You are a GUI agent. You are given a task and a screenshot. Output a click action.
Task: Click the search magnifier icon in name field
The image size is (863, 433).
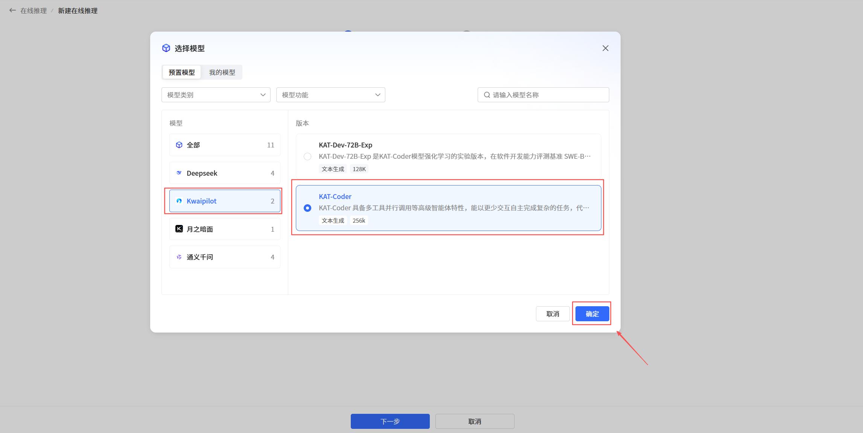point(487,95)
